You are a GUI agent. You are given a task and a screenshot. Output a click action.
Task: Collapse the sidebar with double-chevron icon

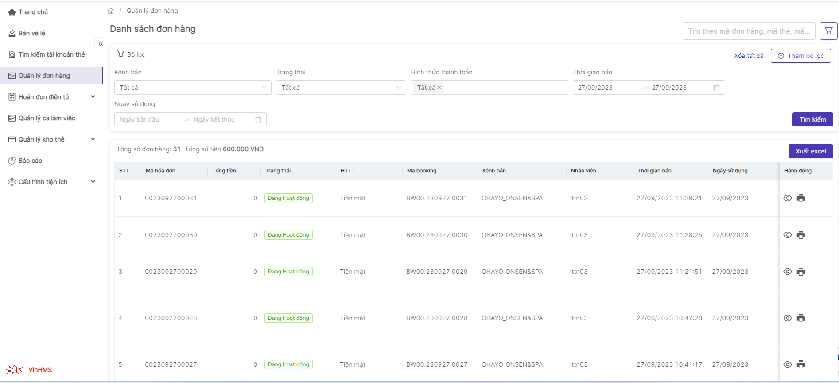[101, 44]
